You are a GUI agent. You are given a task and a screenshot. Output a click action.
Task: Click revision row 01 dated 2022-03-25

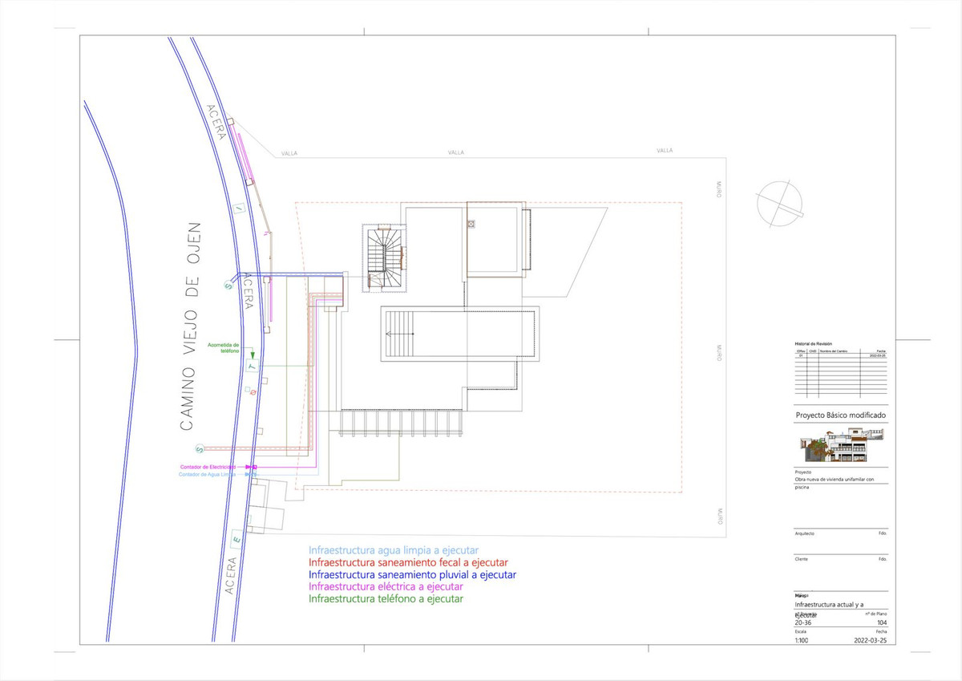[x=838, y=355]
